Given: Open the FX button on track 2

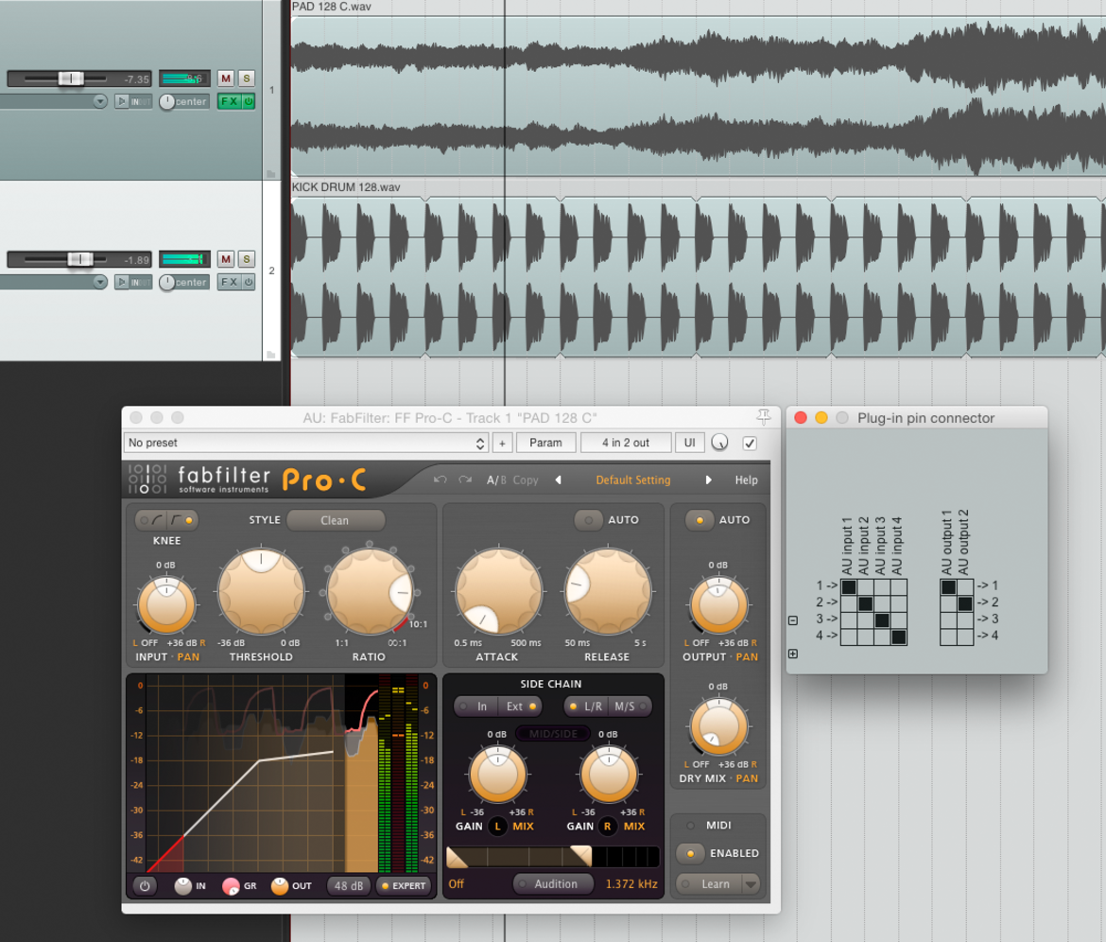Looking at the screenshot, I should (230, 282).
